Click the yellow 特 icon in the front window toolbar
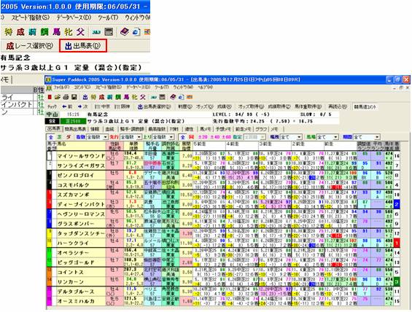 tap(93, 97)
